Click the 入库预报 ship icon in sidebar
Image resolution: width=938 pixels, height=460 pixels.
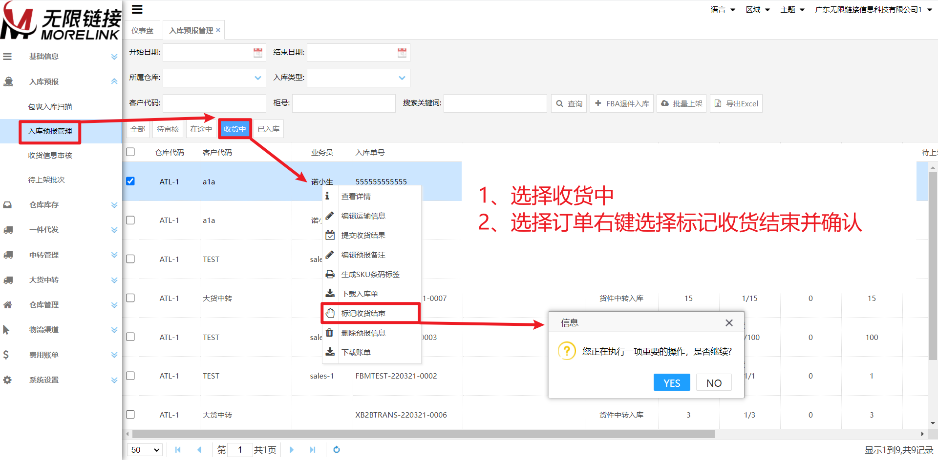[x=8, y=81]
